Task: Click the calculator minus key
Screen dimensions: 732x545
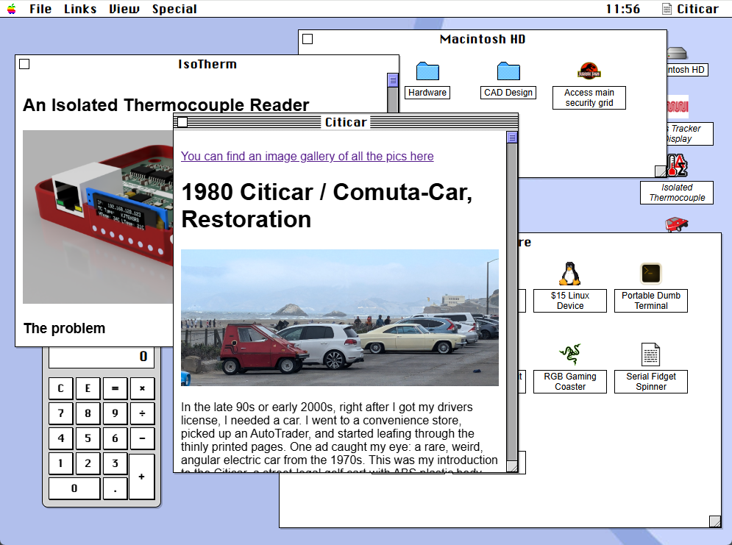Action: tap(142, 438)
